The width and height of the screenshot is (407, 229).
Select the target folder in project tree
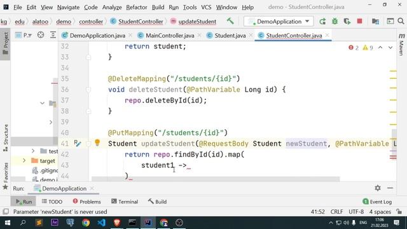click(47, 161)
